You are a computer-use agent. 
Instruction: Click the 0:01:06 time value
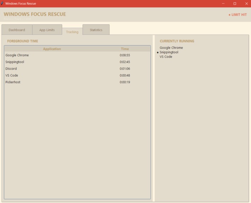click(x=125, y=69)
